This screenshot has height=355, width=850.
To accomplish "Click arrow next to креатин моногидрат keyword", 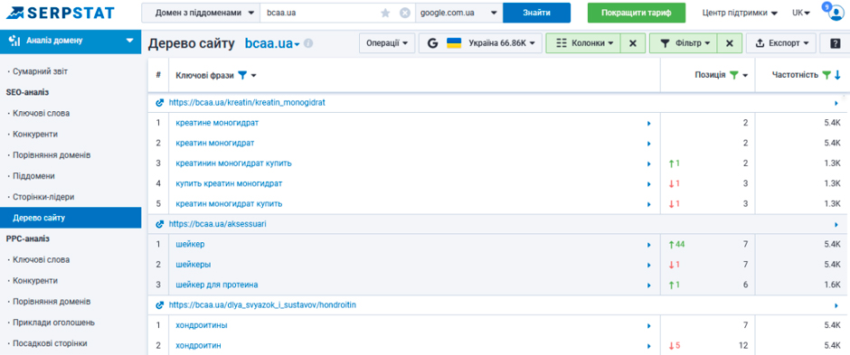I will point(648,144).
